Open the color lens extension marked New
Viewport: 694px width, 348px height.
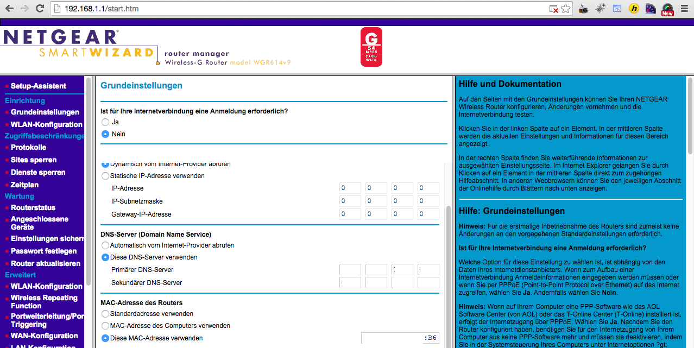pyautogui.click(x=667, y=9)
